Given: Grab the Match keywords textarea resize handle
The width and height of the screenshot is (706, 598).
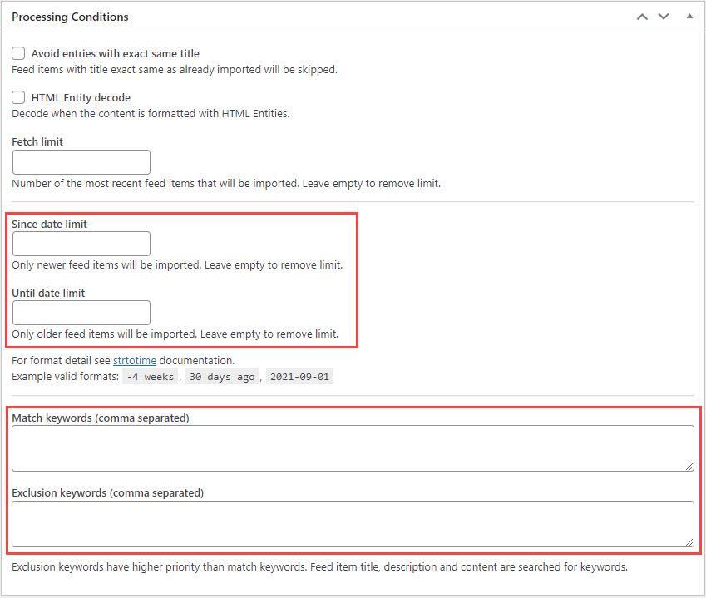Looking at the screenshot, I should pyautogui.click(x=689, y=467).
